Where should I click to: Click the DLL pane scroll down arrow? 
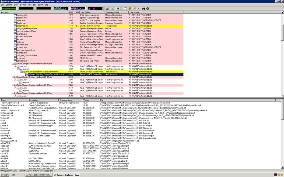(x=282, y=168)
